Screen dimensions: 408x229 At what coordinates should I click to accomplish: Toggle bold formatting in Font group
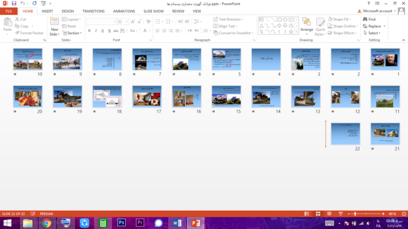(x=89, y=31)
